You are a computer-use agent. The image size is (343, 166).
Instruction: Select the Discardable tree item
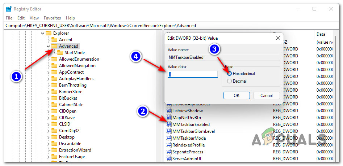70,144
